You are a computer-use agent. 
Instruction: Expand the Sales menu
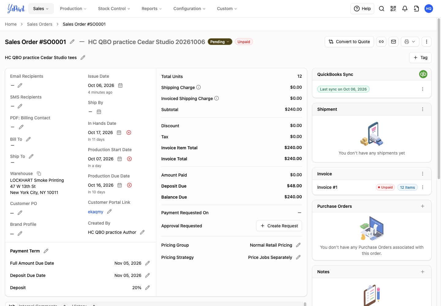click(x=41, y=9)
